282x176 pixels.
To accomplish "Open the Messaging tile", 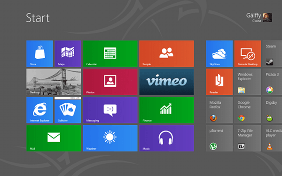I will click(x=110, y=110).
